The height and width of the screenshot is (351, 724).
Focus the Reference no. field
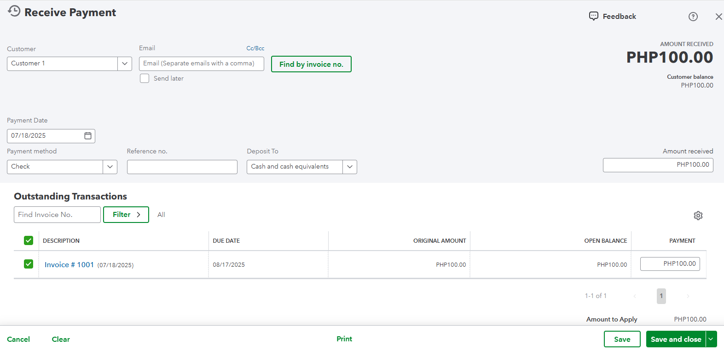(182, 167)
